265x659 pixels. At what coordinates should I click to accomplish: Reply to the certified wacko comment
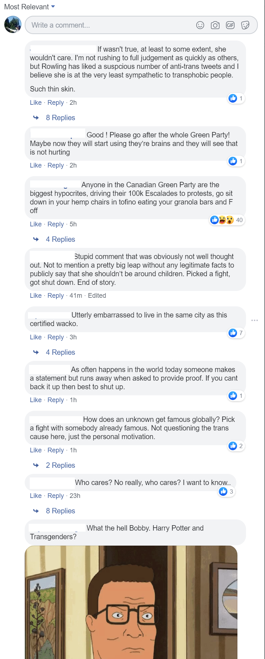click(56, 337)
